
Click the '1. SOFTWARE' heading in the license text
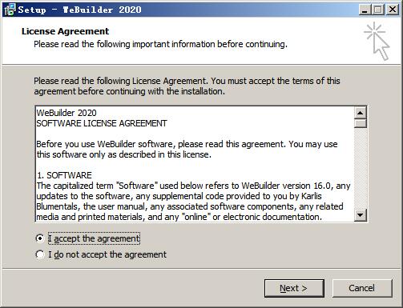64,175
